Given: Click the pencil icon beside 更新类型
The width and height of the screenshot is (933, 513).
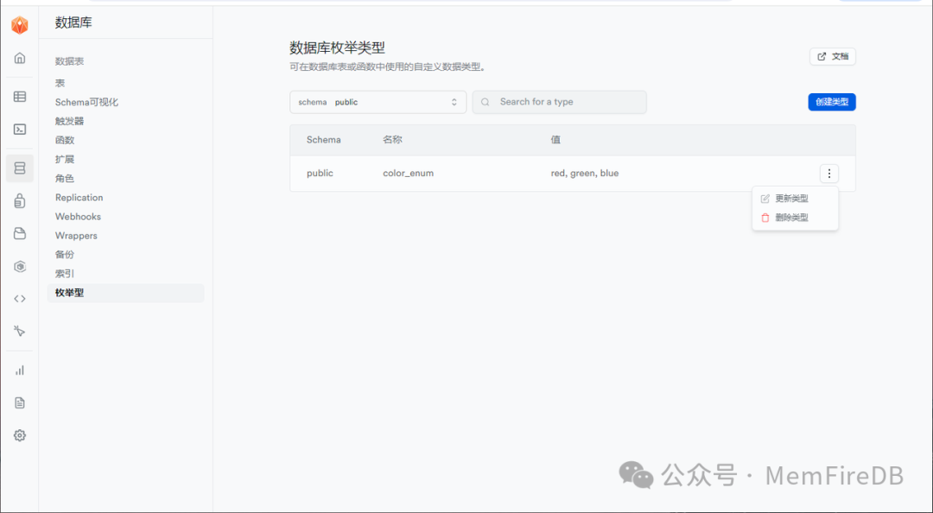Looking at the screenshot, I should [765, 199].
